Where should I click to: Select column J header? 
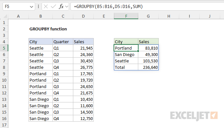click(x=210, y=16)
